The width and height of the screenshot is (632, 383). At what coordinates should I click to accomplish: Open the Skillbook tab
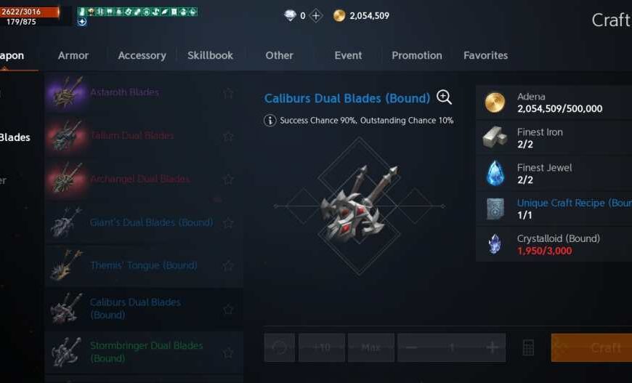tap(210, 55)
